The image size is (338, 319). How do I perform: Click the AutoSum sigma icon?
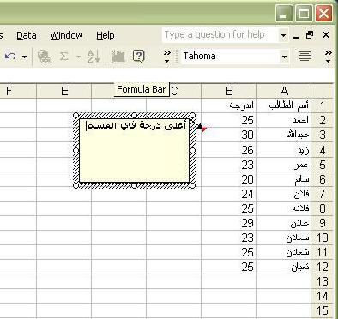click(64, 57)
